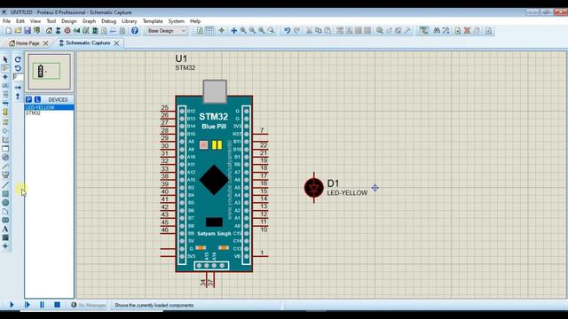Stop the simulation

(57, 305)
